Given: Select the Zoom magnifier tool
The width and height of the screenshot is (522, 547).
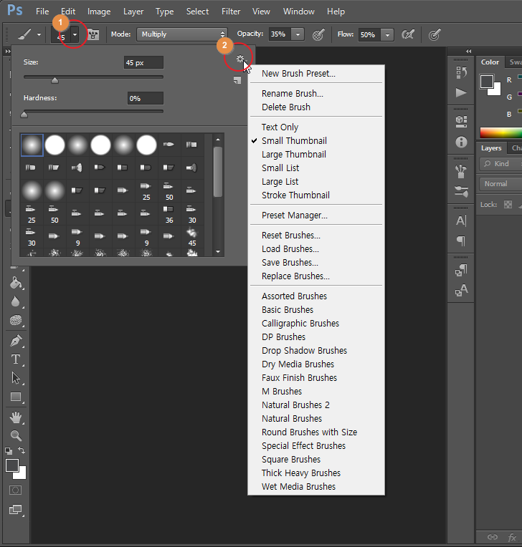Looking at the screenshot, I should pos(16,436).
